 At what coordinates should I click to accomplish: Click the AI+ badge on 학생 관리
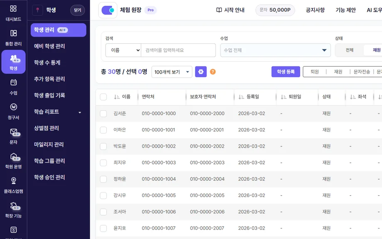coord(62,30)
